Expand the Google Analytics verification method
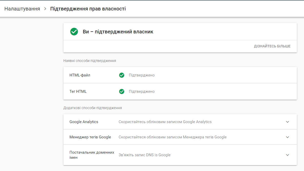Viewport: 304px width, 171px height. click(288, 122)
